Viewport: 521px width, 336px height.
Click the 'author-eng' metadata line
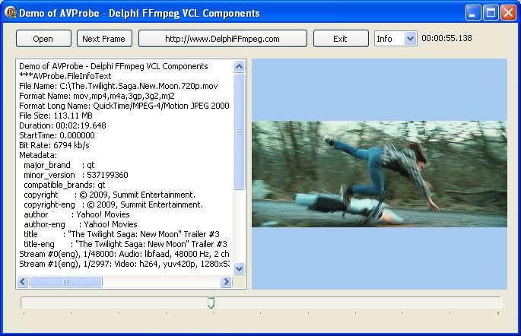tap(81, 224)
